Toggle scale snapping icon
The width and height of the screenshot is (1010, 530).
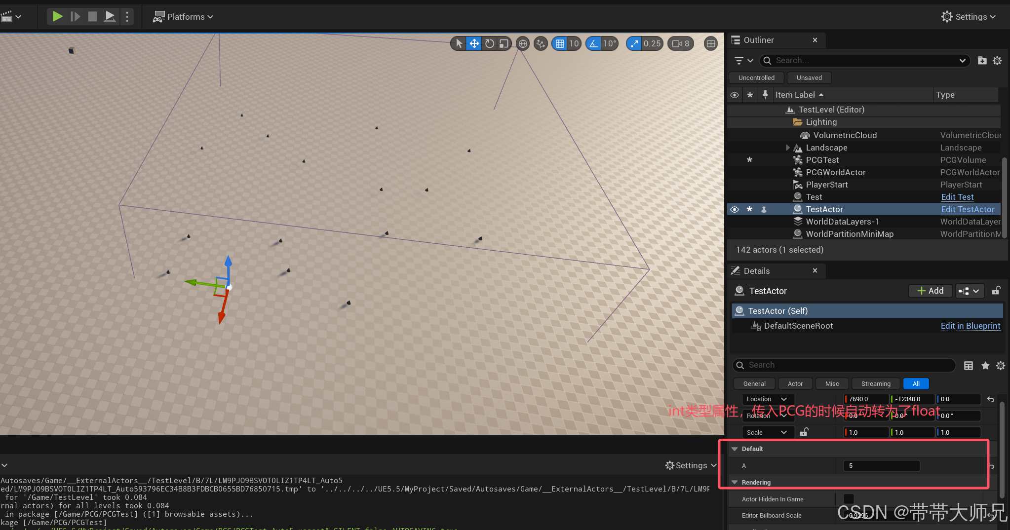point(634,43)
